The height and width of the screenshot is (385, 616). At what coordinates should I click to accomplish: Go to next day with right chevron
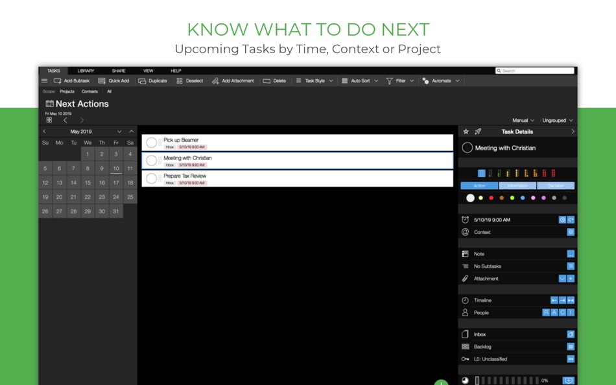coord(82,120)
